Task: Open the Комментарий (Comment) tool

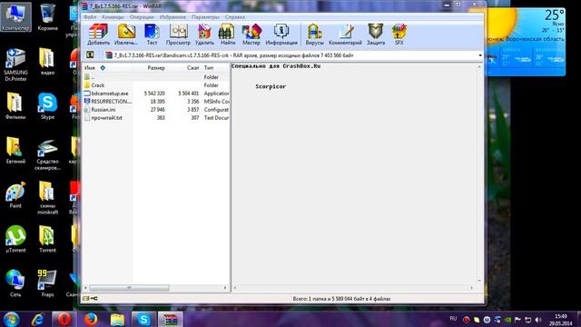Action: coord(345,35)
